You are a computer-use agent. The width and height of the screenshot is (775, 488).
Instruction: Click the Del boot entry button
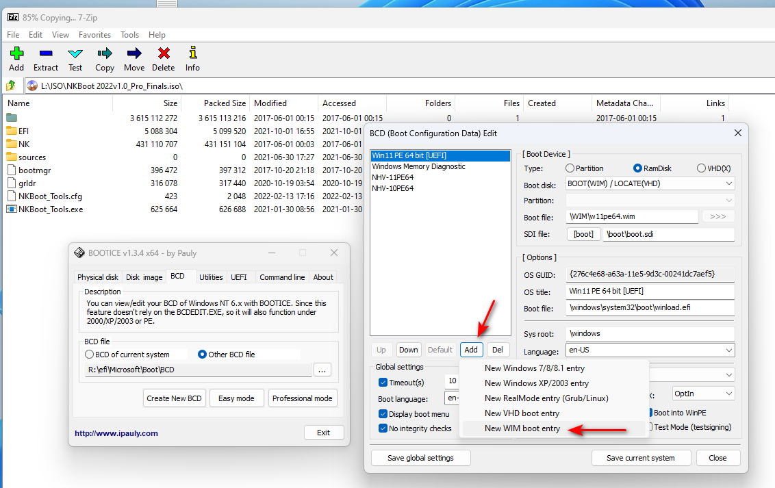(x=498, y=350)
